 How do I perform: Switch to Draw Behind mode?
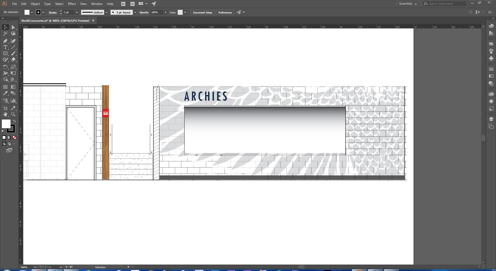click(x=9, y=144)
